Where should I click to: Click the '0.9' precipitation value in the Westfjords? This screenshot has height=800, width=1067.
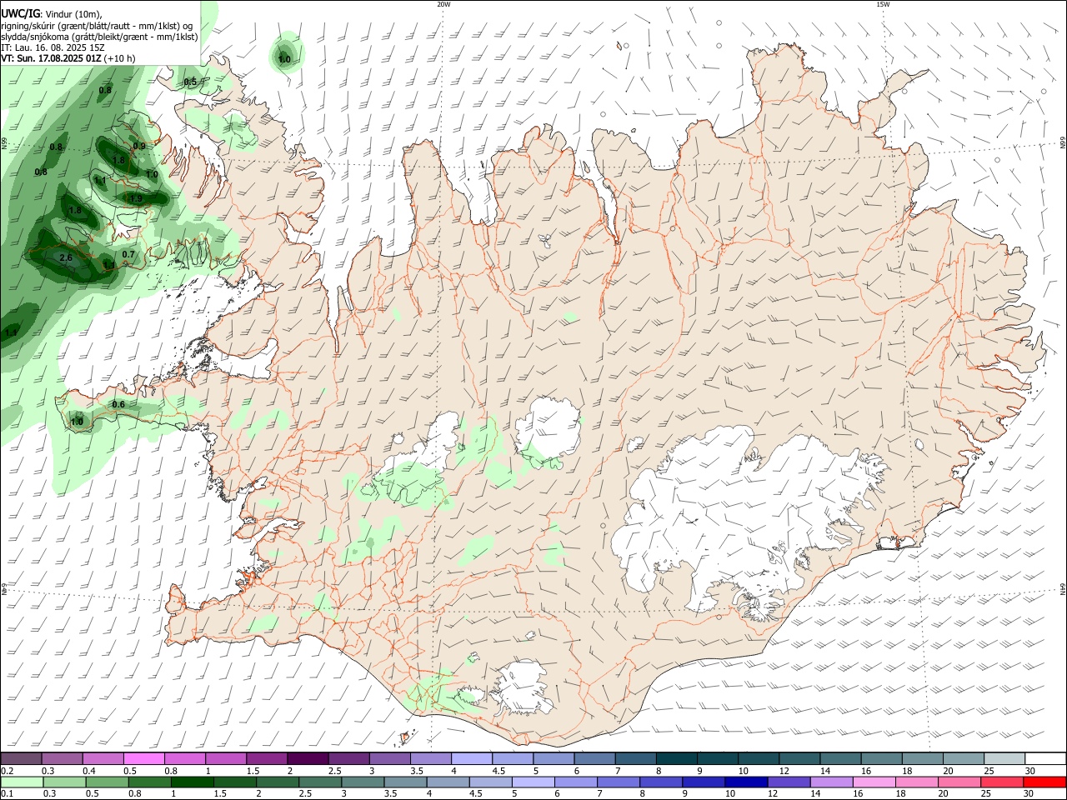click(139, 146)
